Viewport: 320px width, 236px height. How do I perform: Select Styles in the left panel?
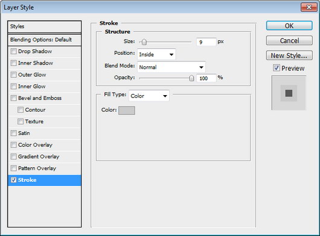pos(45,26)
